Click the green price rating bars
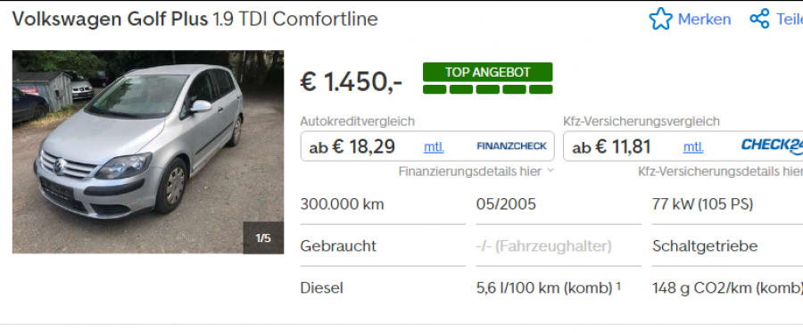 click(x=487, y=89)
